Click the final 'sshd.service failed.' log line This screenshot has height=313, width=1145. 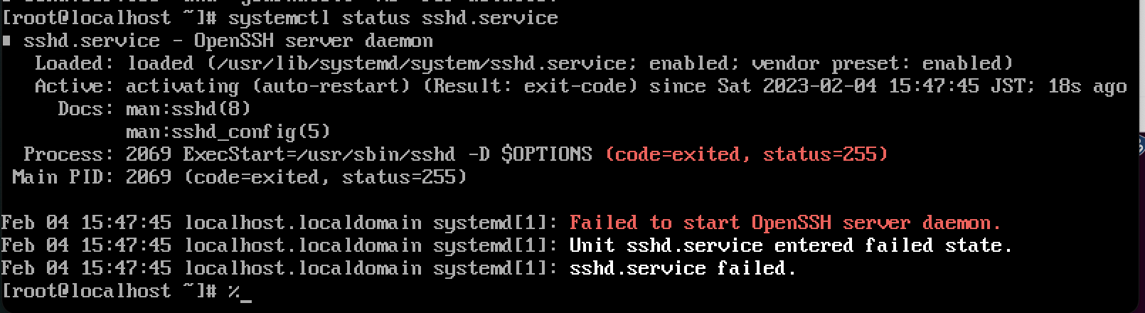click(x=683, y=268)
